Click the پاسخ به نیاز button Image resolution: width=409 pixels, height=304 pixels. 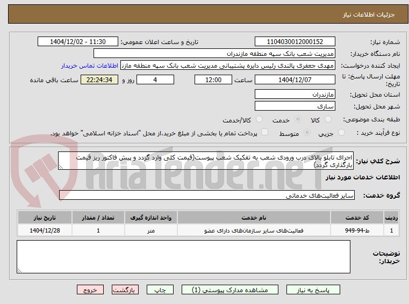[x=313, y=289]
